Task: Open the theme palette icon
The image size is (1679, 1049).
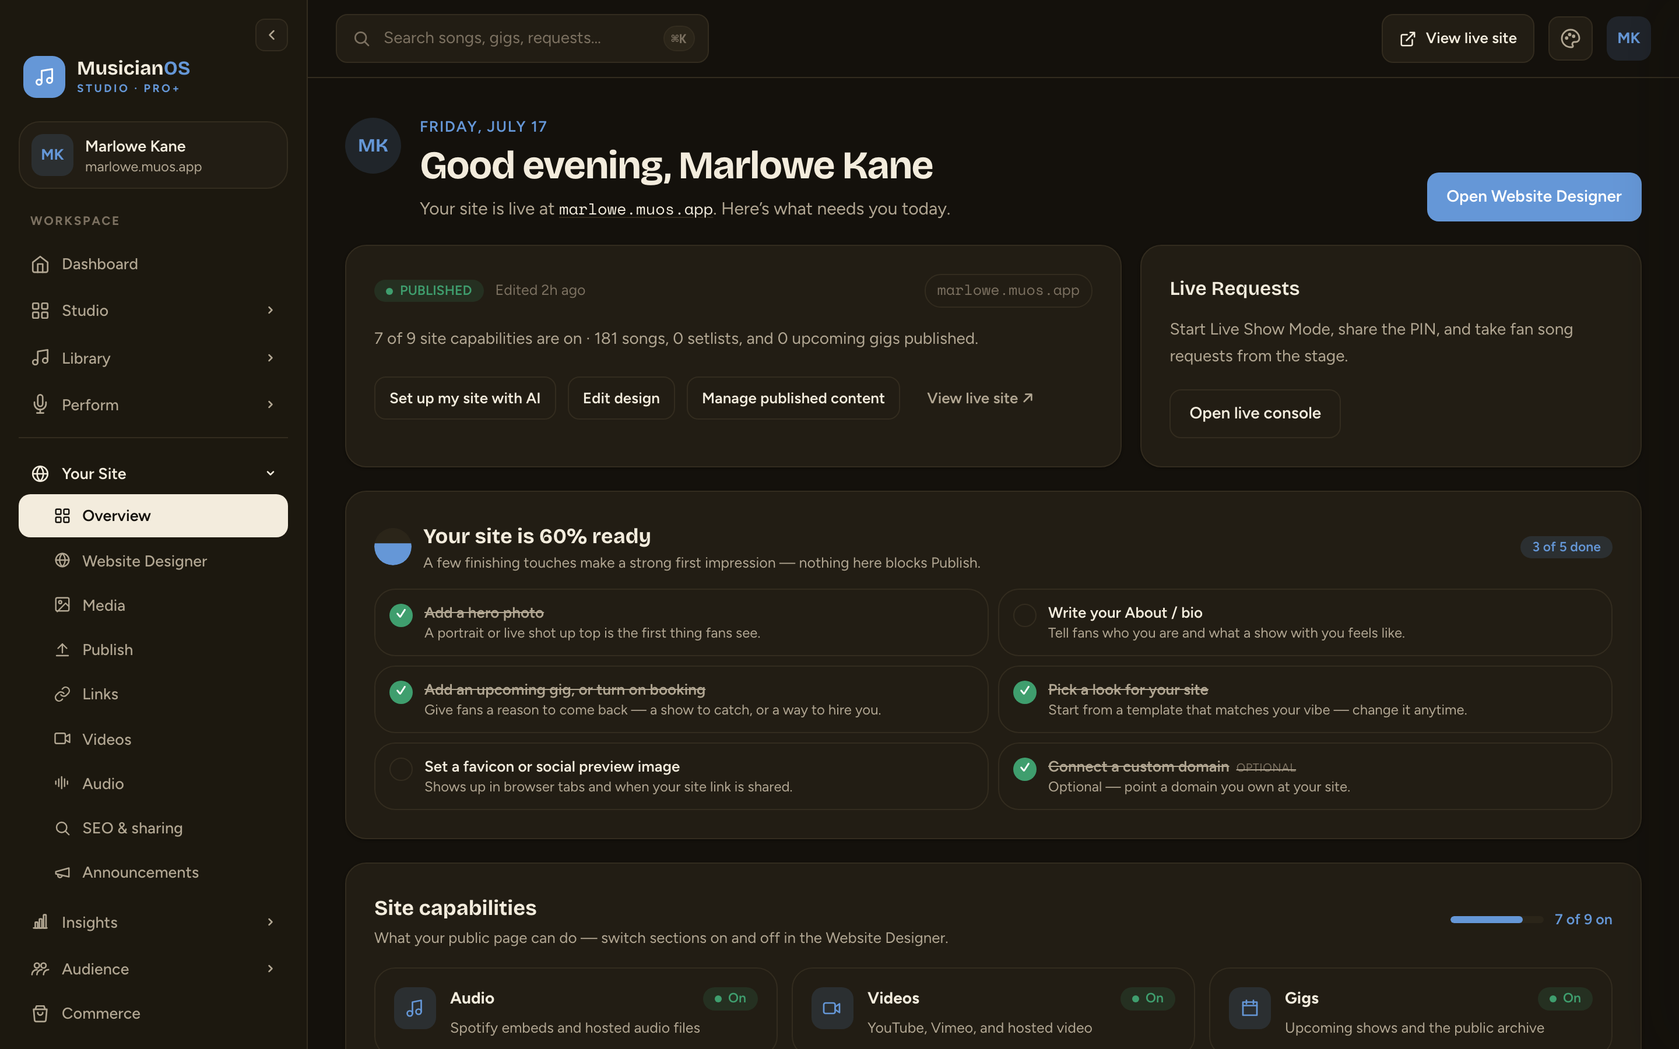Action: (x=1570, y=38)
